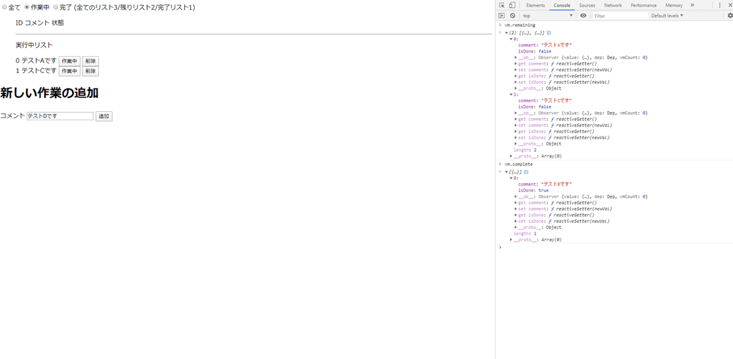
Task: Expand __ob__ Observer under テストBです
Action: point(516,197)
